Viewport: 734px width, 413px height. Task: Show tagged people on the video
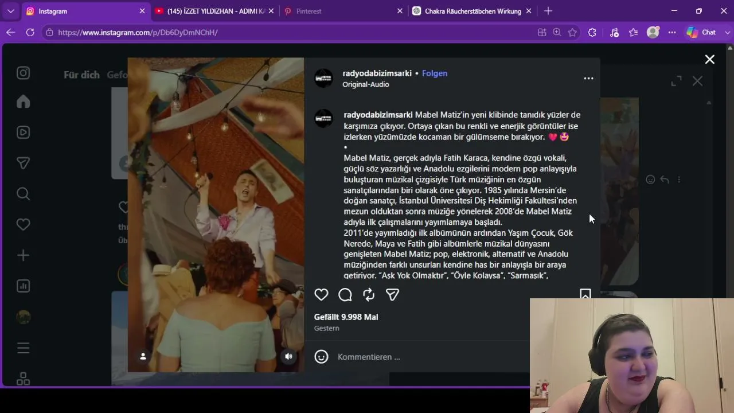(143, 356)
